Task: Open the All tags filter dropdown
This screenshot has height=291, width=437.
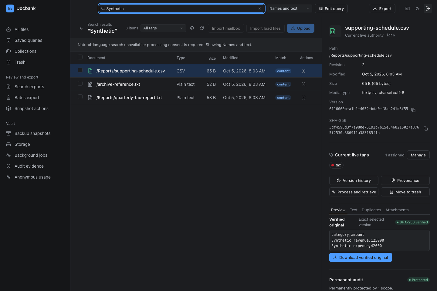Action: 163,28
